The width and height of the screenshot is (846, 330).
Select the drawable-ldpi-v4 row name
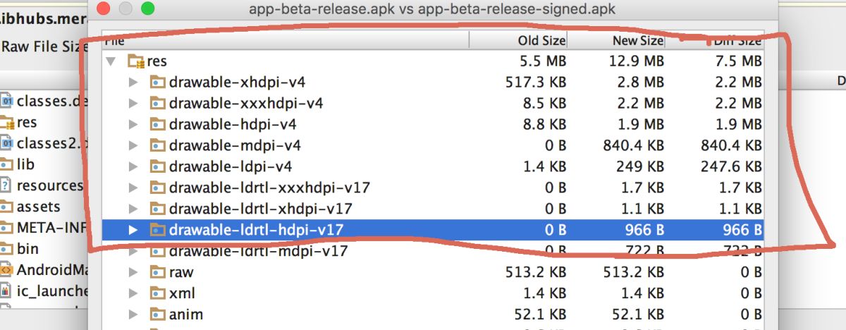coord(231,167)
